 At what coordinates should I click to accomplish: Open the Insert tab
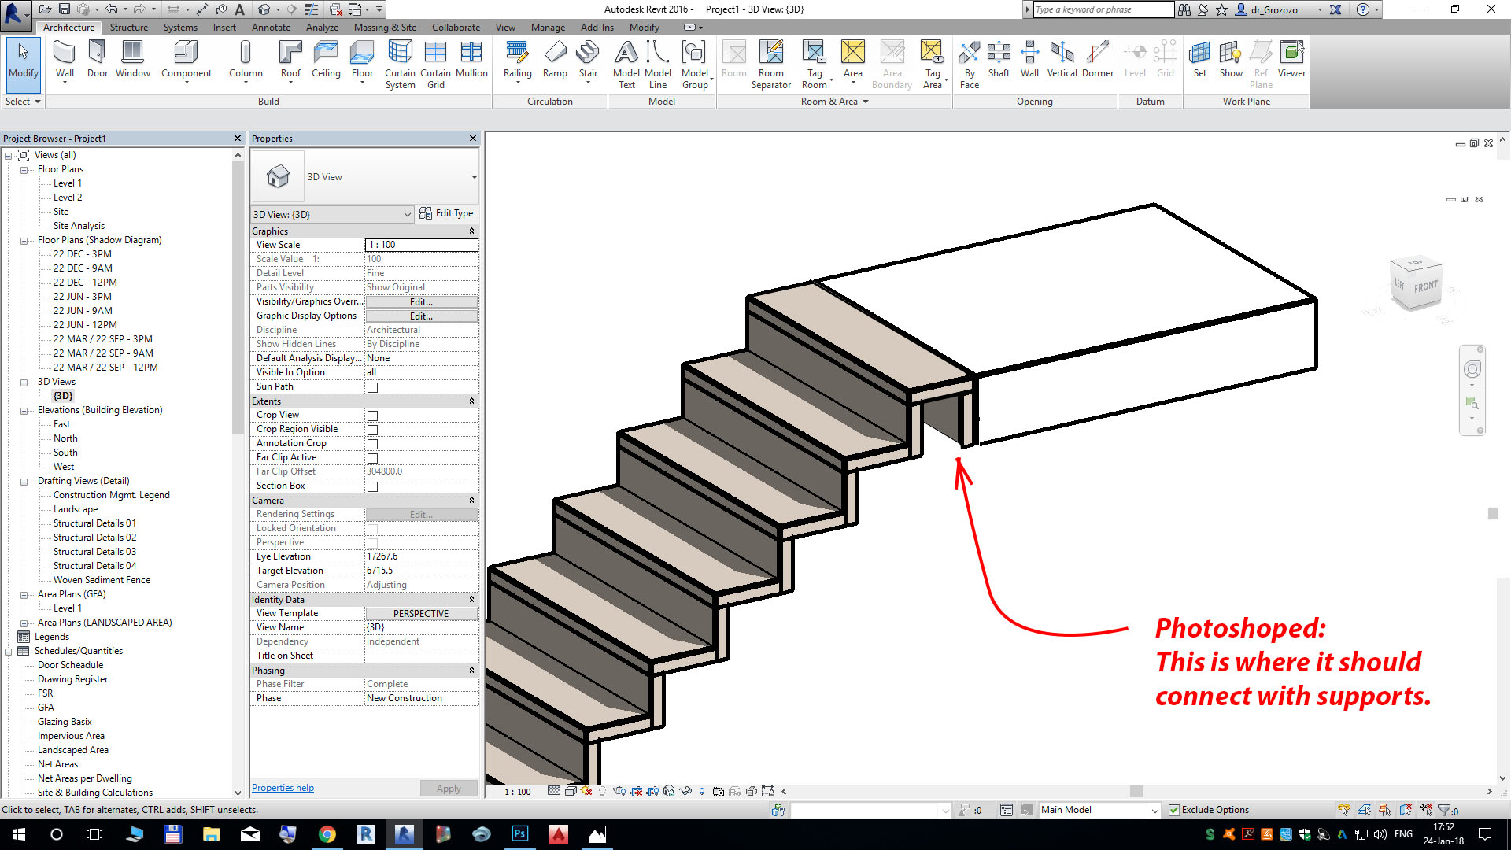(x=224, y=27)
